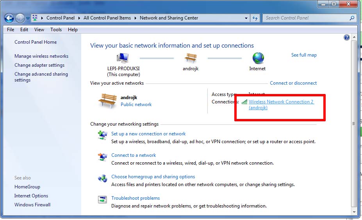Click Connect or disconnect link
The width and height of the screenshot is (362, 220).
293,83
